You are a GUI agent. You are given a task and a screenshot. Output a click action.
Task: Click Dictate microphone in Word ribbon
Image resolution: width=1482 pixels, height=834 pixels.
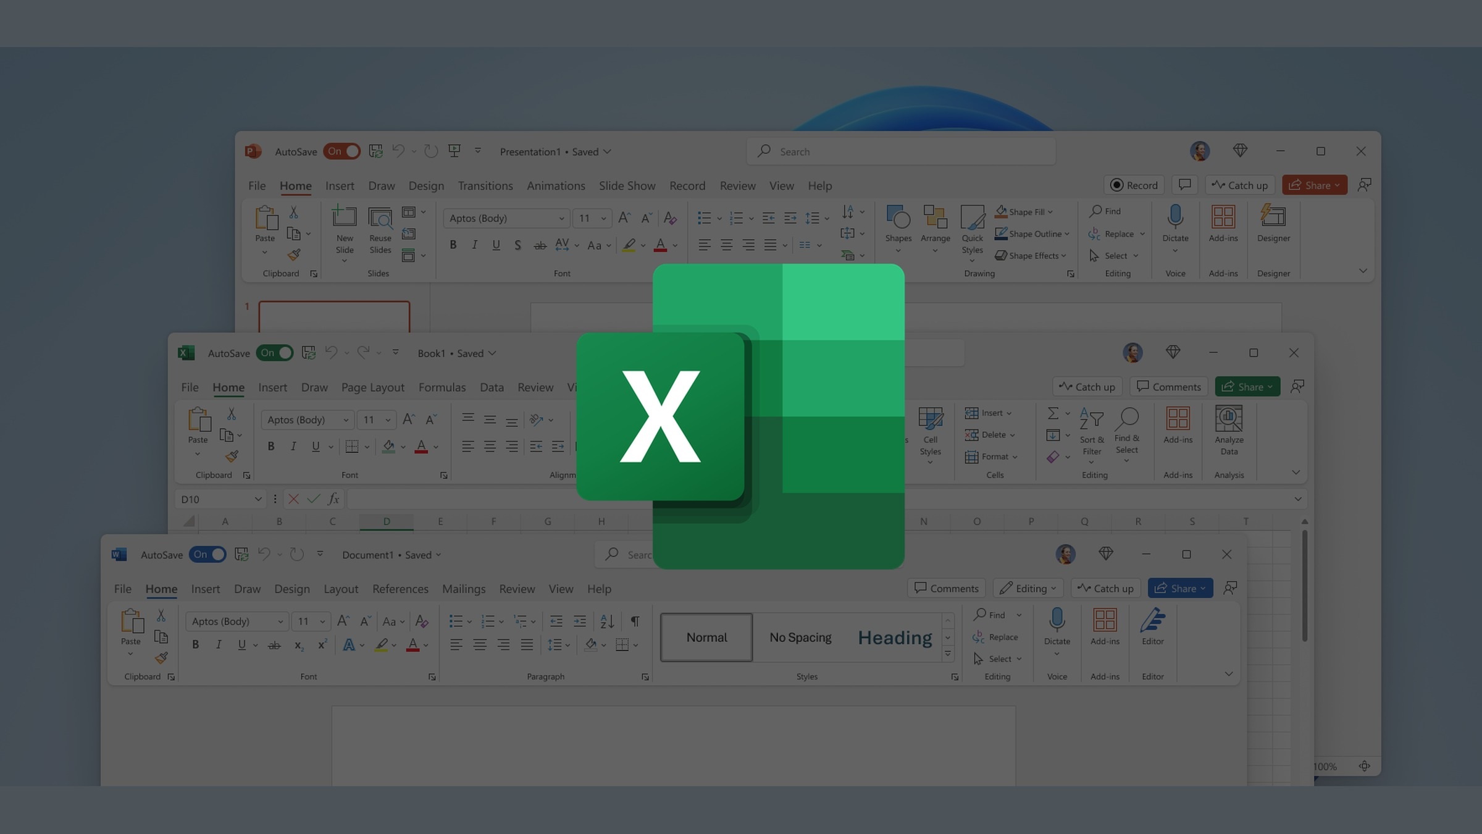pos(1057,620)
